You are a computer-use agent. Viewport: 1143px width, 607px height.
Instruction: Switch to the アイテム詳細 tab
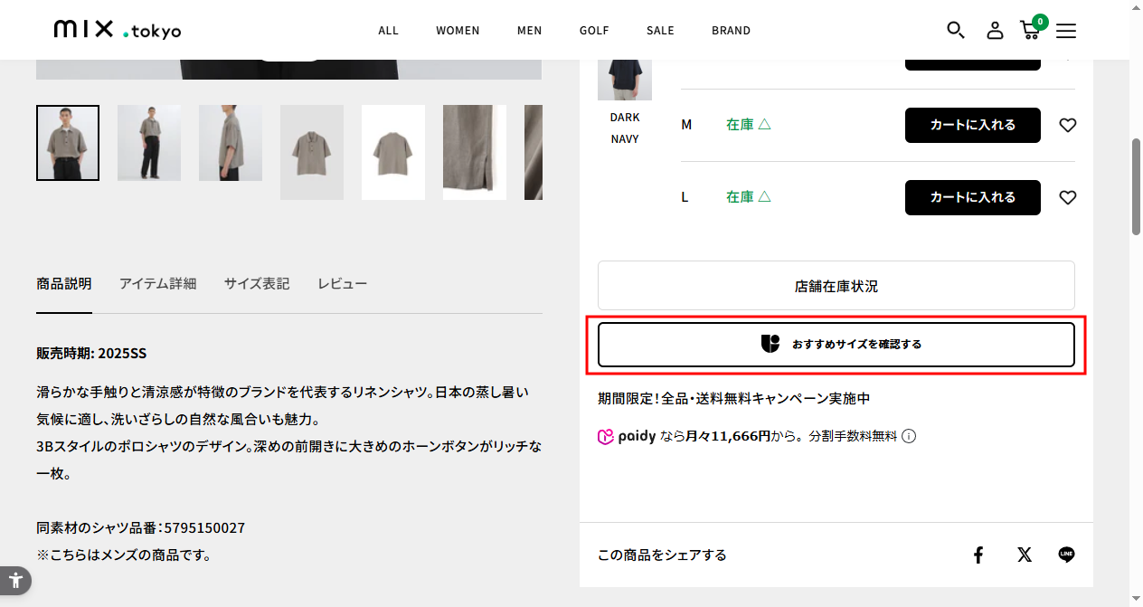(x=157, y=284)
